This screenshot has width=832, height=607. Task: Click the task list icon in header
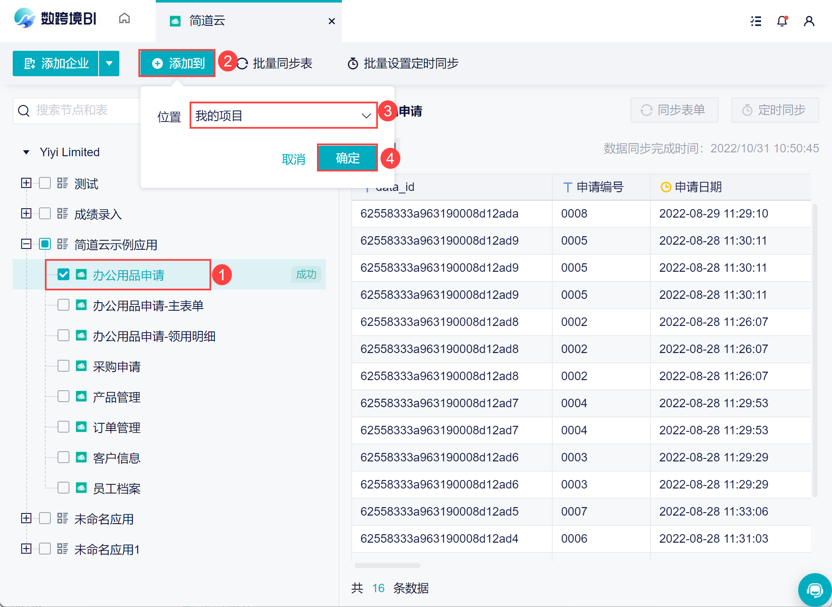click(x=756, y=21)
